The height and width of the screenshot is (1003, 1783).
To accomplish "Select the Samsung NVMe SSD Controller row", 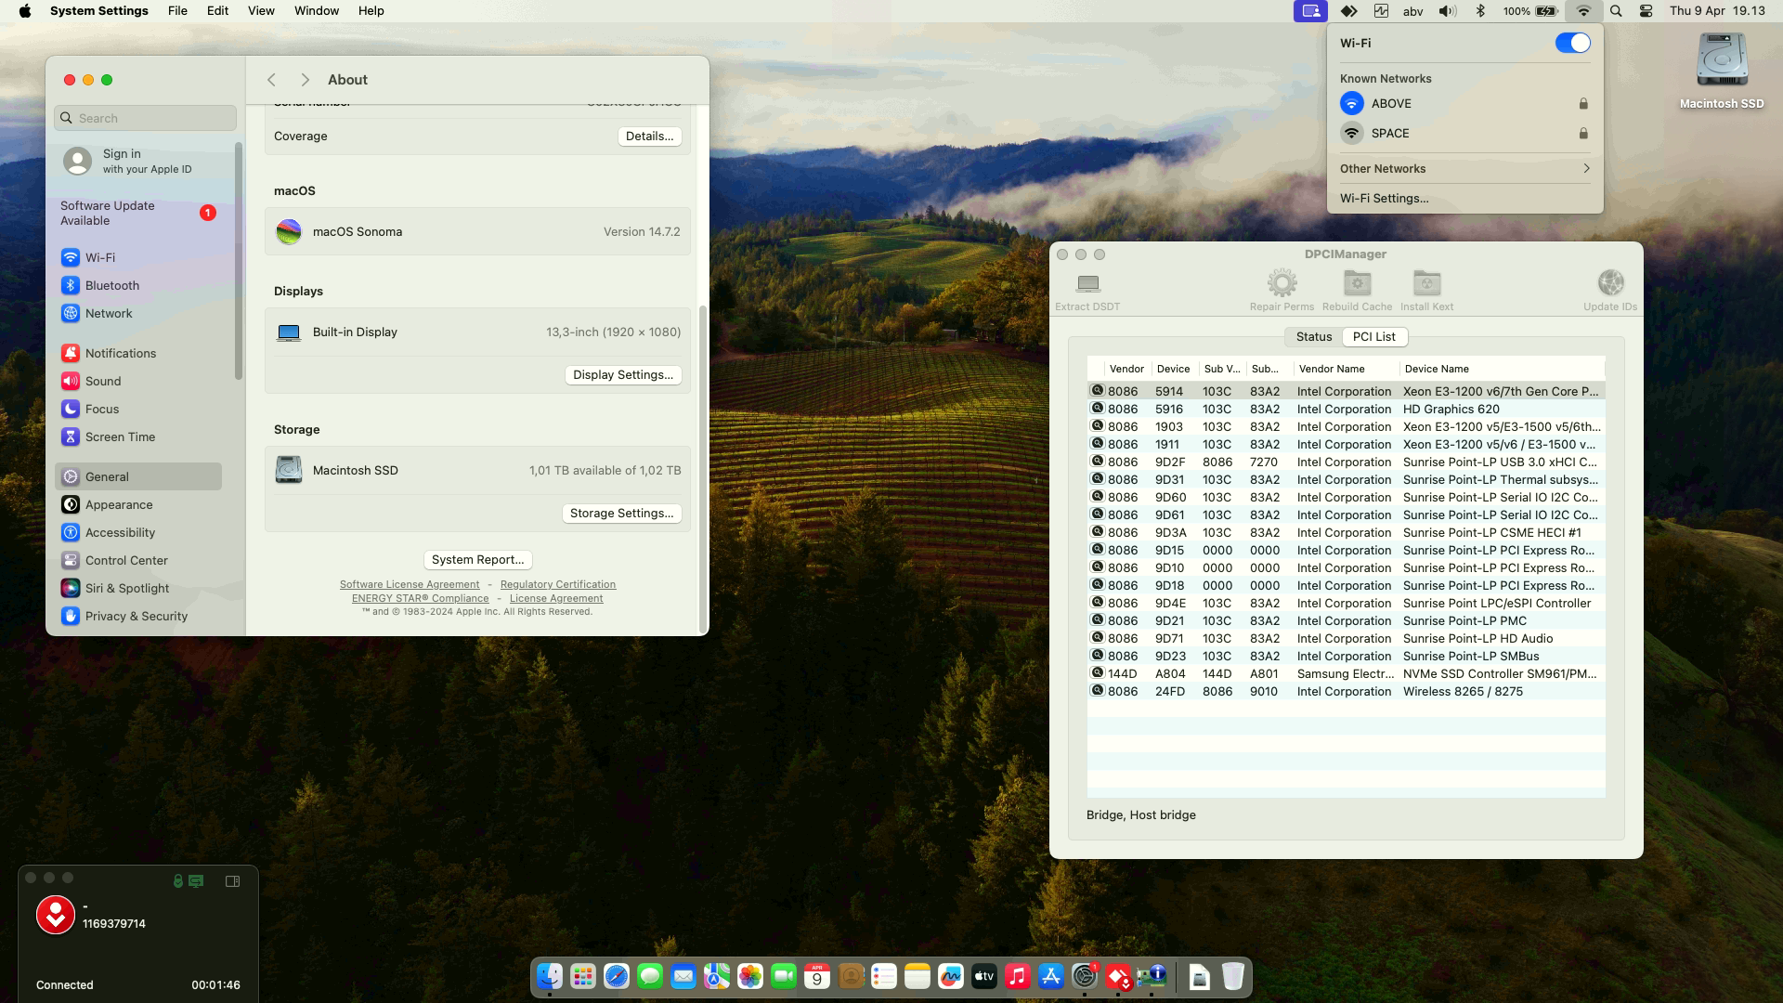I will point(1346,673).
